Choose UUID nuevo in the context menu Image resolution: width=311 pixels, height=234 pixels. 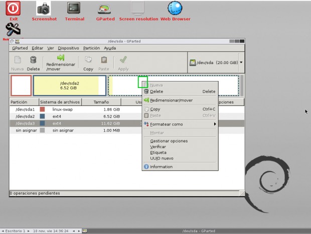click(x=180, y=158)
